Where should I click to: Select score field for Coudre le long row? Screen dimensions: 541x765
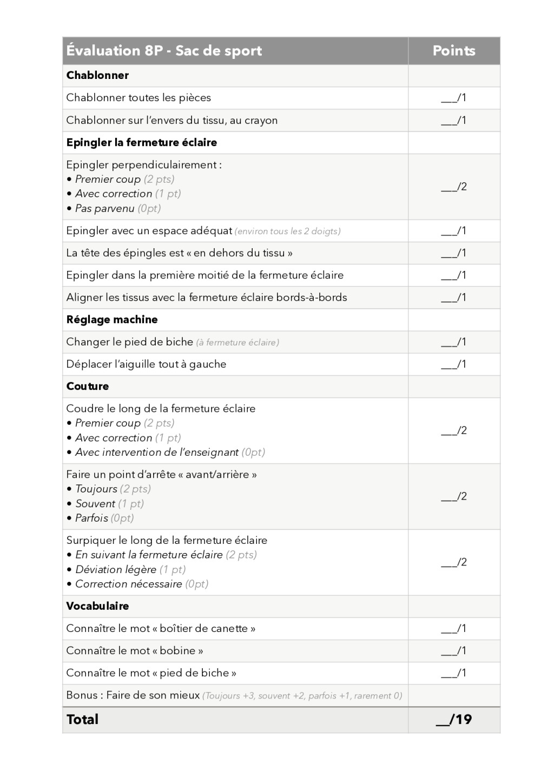tap(454, 430)
